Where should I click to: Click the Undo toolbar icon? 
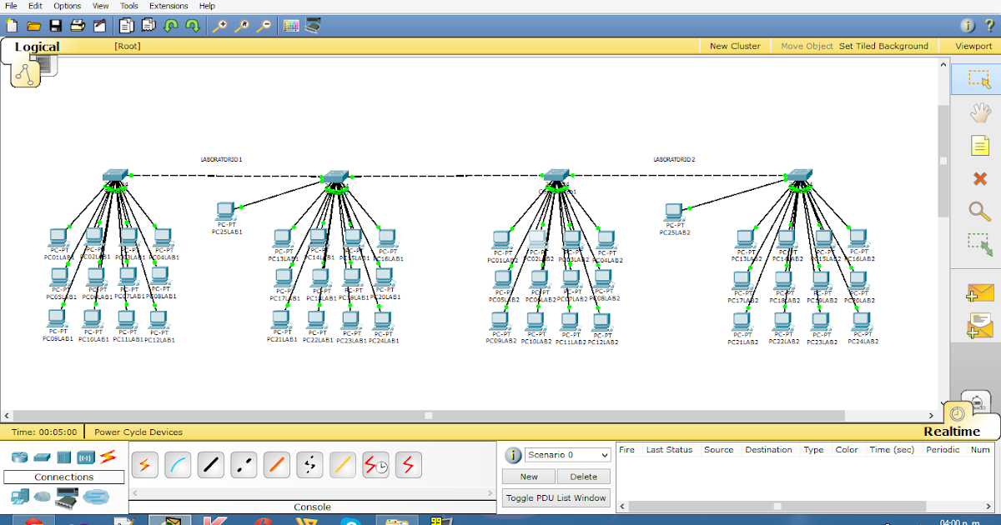click(169, 26)
